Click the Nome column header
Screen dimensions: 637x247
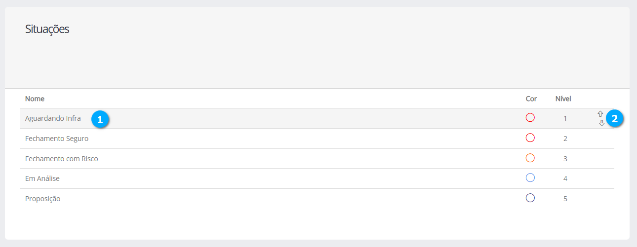click(x=35, y=99)
